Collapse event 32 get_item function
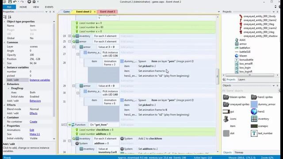283x159 pixels. point(65,125)
